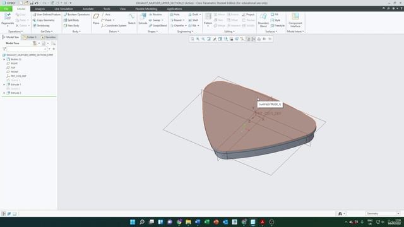This screenshot has height=227, width=404.
Task: Click Zoom In in graphics toolbar
Action: point(198,39)
